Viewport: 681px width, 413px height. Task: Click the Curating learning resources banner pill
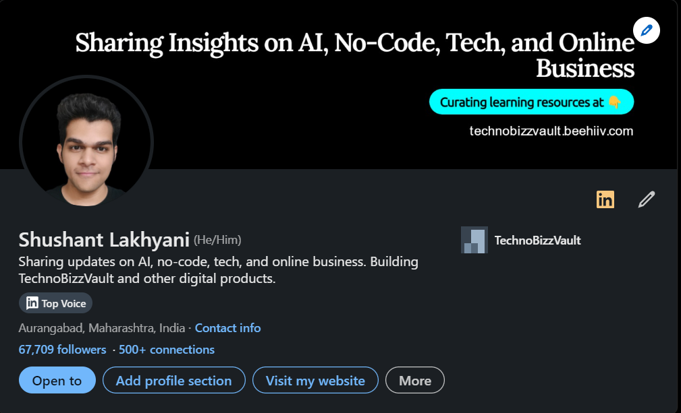coord(531,102)
